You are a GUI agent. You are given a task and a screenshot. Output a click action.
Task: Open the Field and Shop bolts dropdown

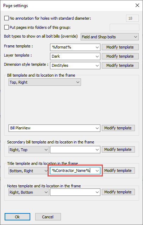110,37
